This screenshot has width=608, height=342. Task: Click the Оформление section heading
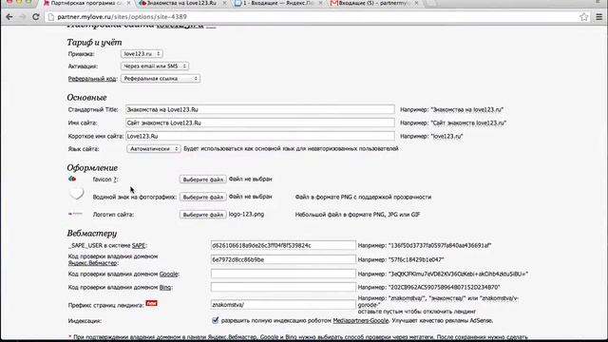pos(92,168)
